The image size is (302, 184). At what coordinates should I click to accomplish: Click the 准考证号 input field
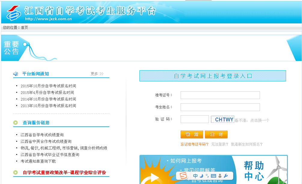(220, 95)
